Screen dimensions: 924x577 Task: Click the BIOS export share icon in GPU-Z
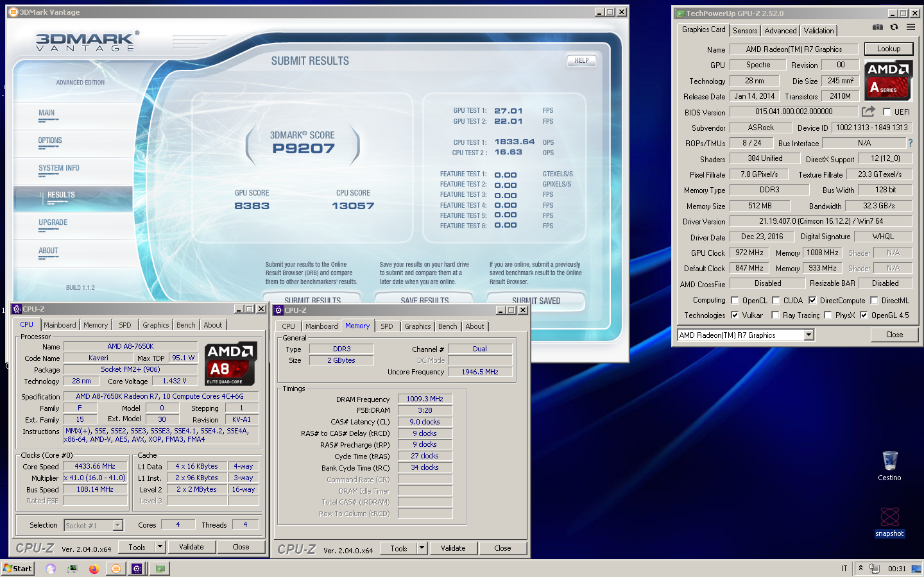[x=868, y=112]
